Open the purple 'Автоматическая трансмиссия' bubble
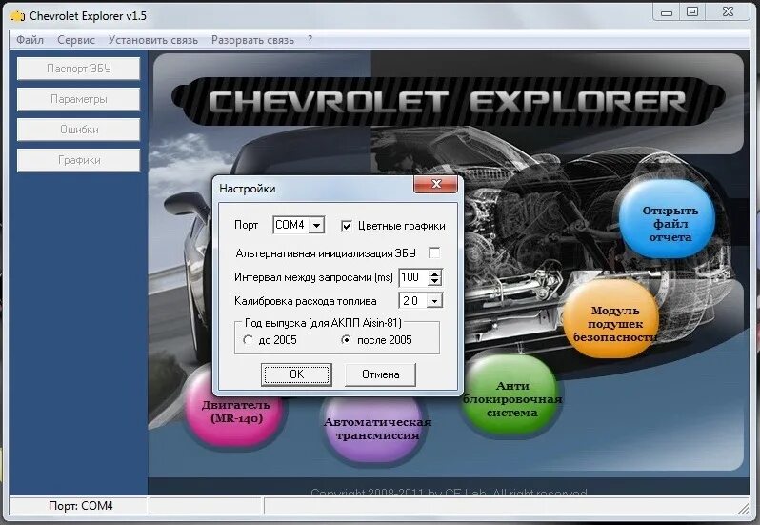 point(377,428)
